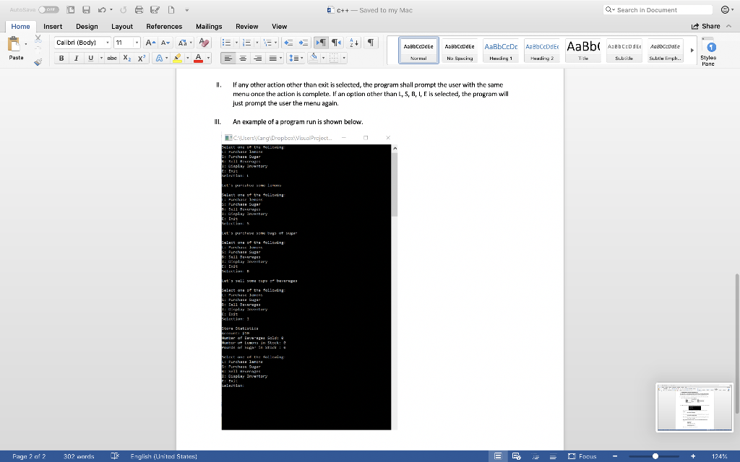Image resolution: width=740 pixels, height=462 pixels.
Task: Click the Numbering list icon
Action: pyautogui.click(x=246, y=43)
